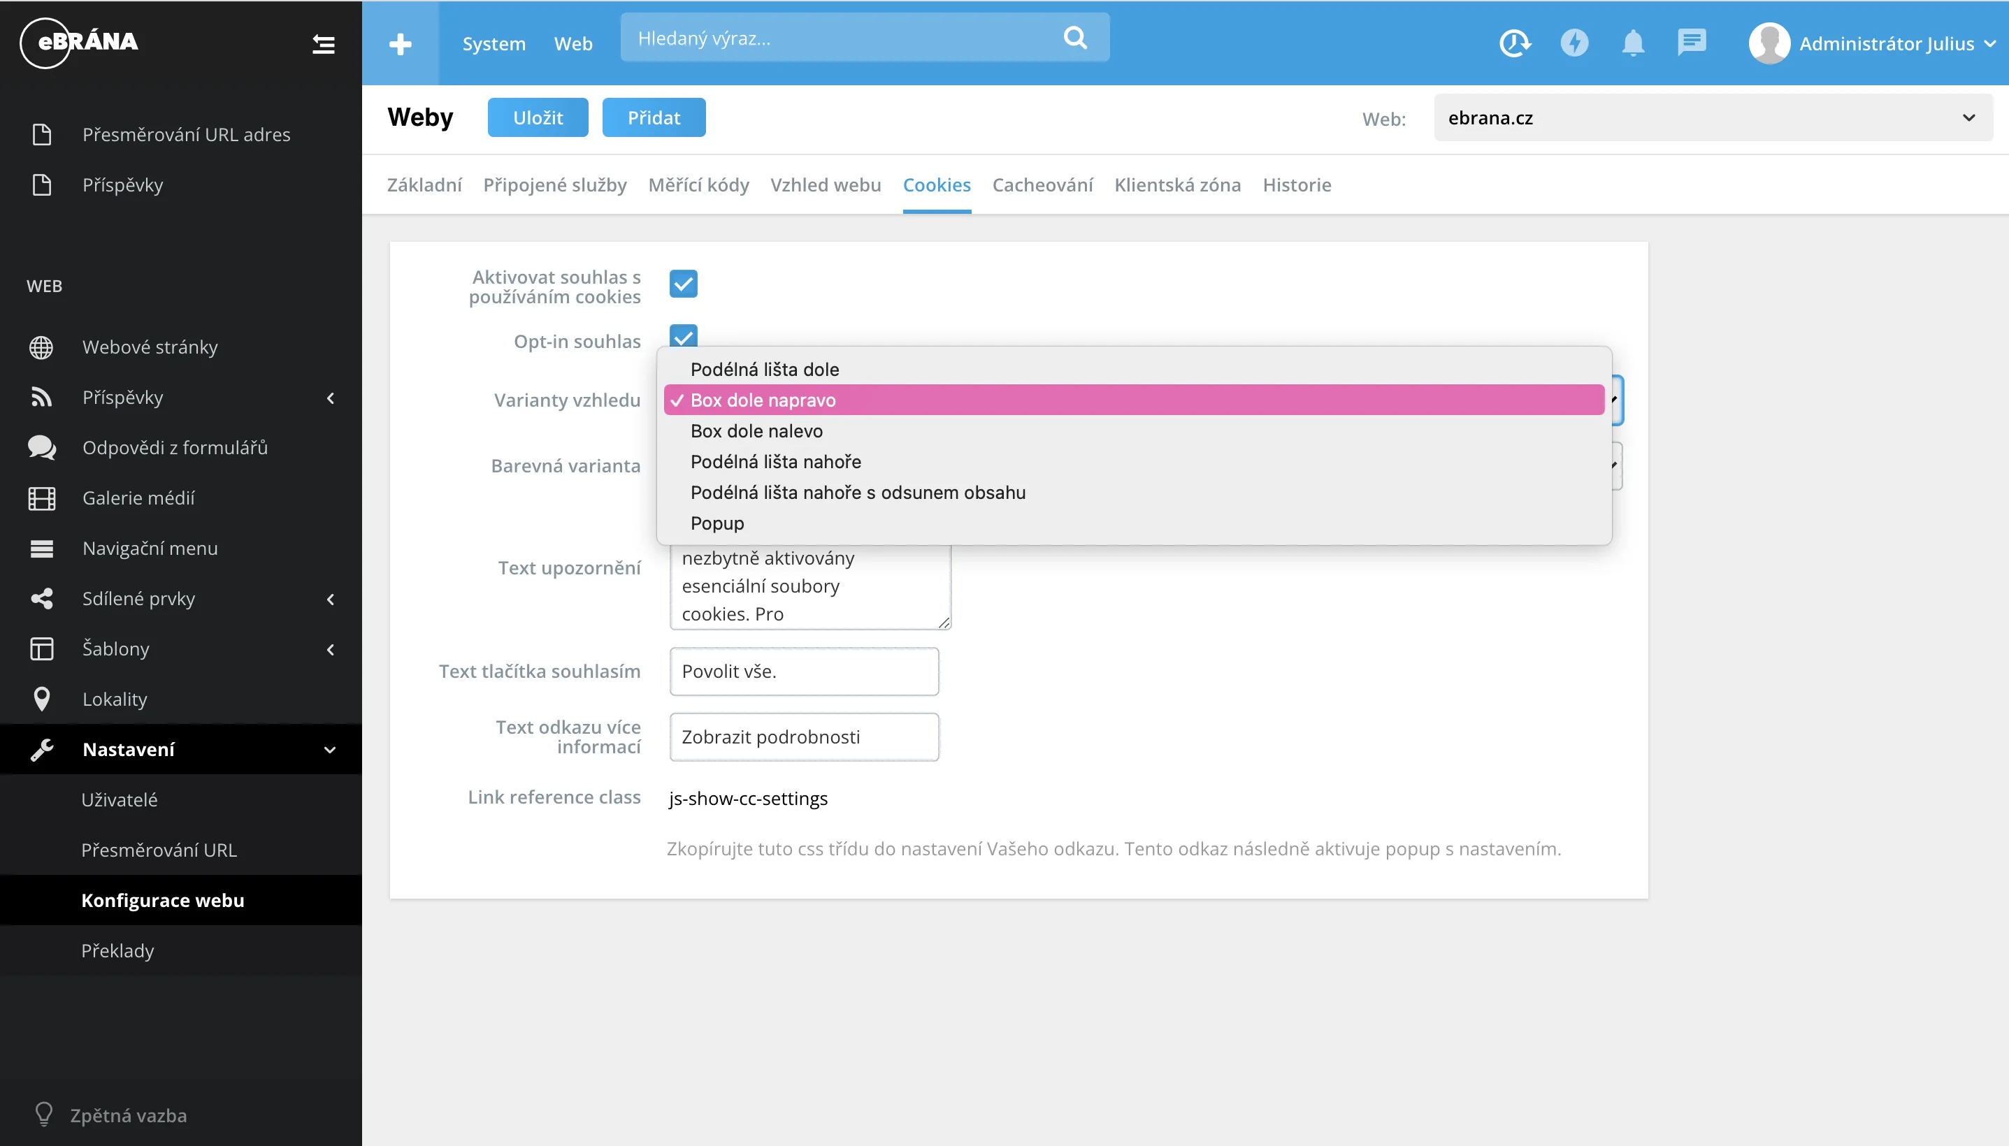Open Uživatelé settings page
Image resolution: width=2009 pixels, height=1146 pixels.
click(120, 799)
